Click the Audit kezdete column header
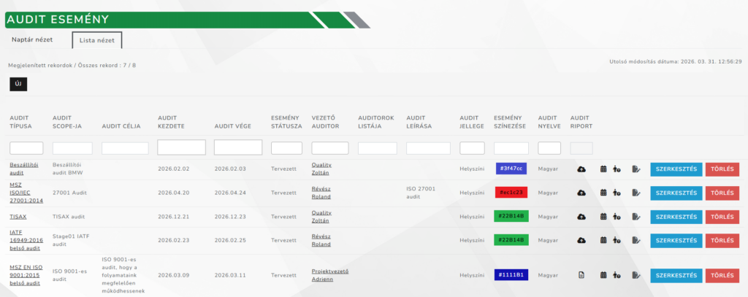Screen dimensions: 748x297 [x=171, y=122]
